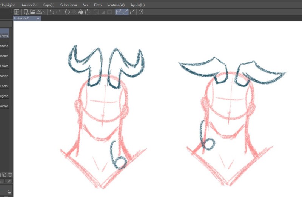302x197 pixels.
Task: Create a new canvas with New icon
Action: [x=26, y=12]
